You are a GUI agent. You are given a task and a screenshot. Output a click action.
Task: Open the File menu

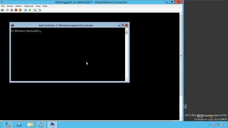[x=3, y=6]
